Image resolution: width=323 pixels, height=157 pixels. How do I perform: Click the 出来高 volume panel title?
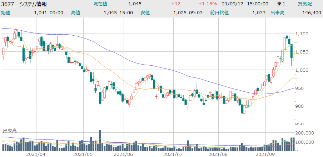[x=10, y=131]
